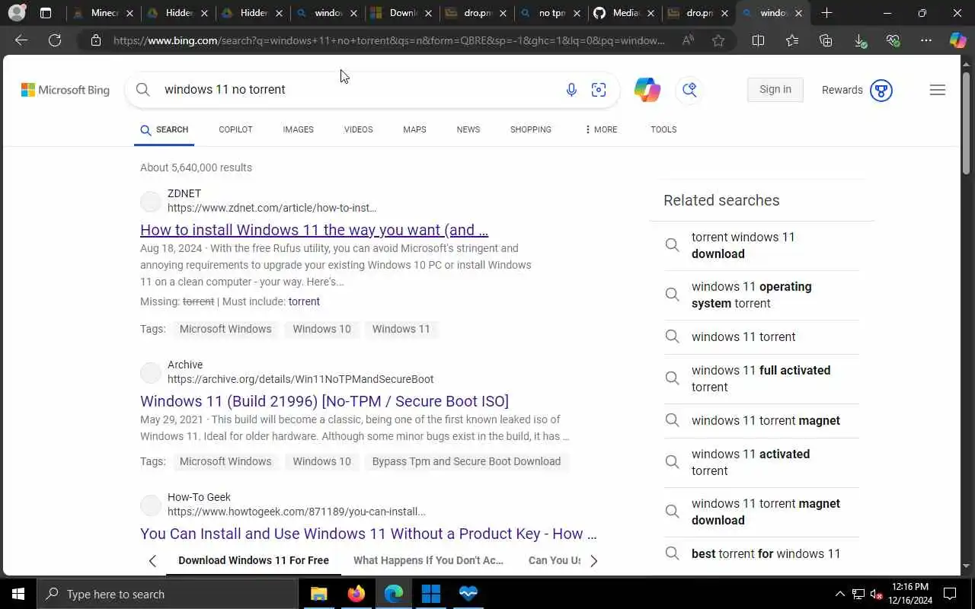This screenshot has width=975, height=609.
Task: Open the MAPS search tab
Action: [414, 129]
